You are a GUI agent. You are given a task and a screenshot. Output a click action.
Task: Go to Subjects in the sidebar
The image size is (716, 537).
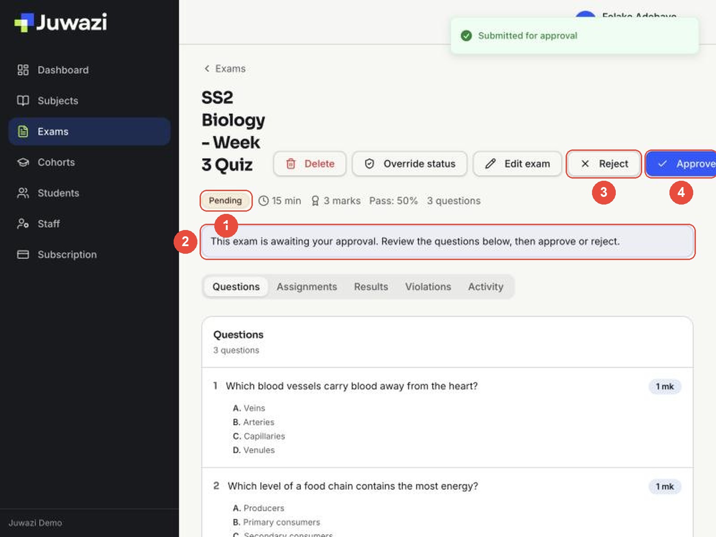tap(89, 101)
